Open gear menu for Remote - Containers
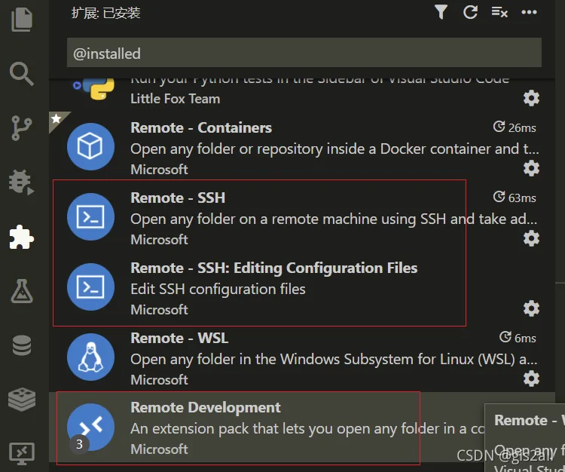The height and width of the screenshot is (472, 565). tap(532, 168)
